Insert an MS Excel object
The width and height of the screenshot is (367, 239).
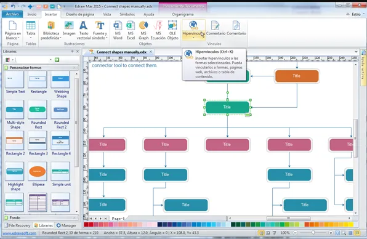131,30
